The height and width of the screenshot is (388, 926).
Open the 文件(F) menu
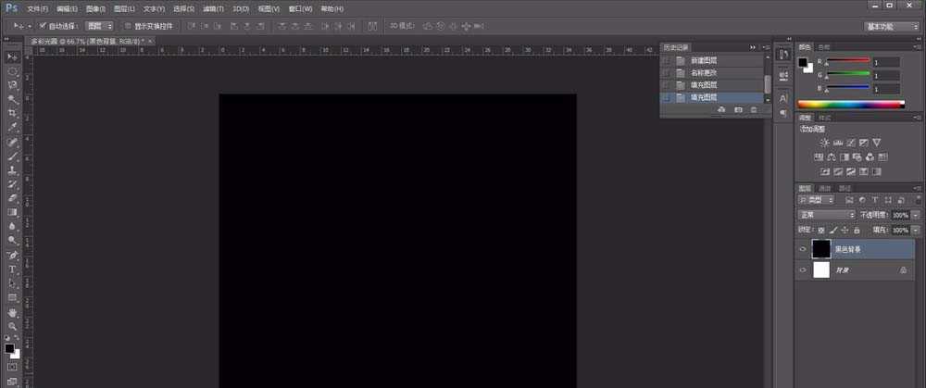[x=37, y=8]
